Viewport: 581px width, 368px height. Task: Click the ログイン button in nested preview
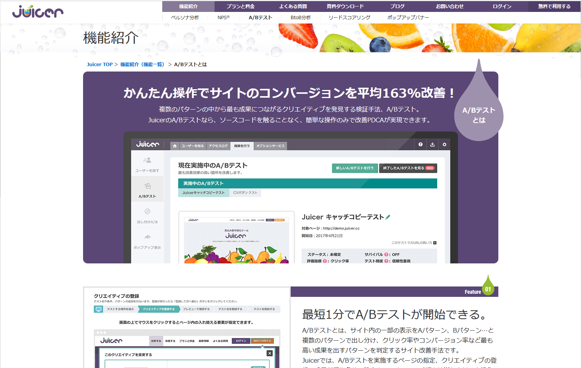(x=241, y=341)
